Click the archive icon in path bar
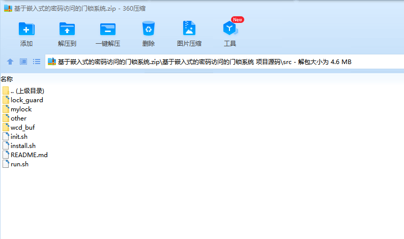The height and width of the screenshot is (239, 404). tap(52, 62)
